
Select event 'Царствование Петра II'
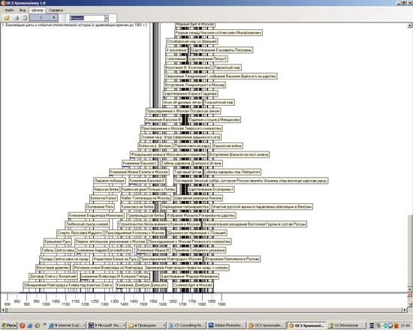[x=208, y=58]
